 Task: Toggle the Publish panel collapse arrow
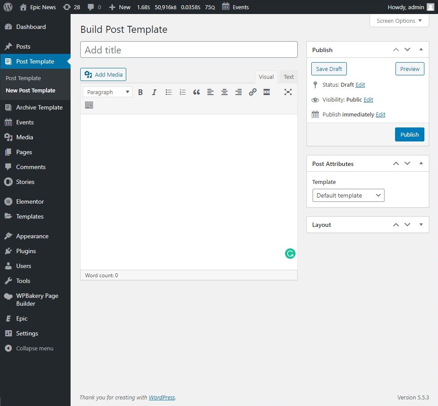pos(421,50)
